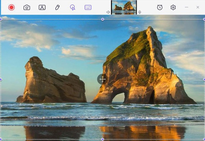
Task: Select the pencil annotation tool
Action: pyautogui.click(x=57, y=7)
